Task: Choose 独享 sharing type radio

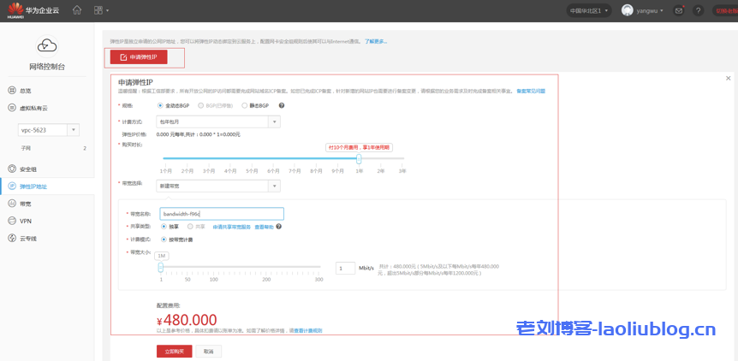Action: click(x=164, y=227)
